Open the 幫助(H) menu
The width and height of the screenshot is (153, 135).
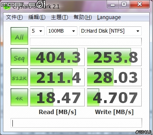click(83, 17)
